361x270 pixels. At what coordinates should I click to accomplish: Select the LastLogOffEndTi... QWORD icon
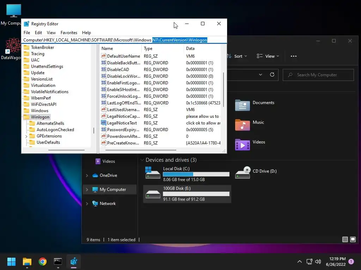(104, 102)
